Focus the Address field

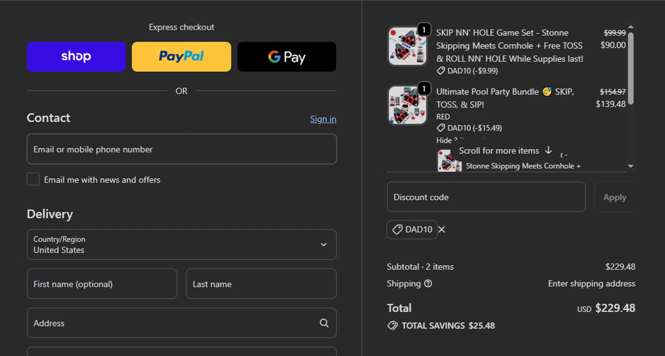(182, 323)
